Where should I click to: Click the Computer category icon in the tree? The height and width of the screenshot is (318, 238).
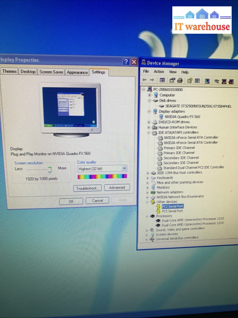(155, 95)
